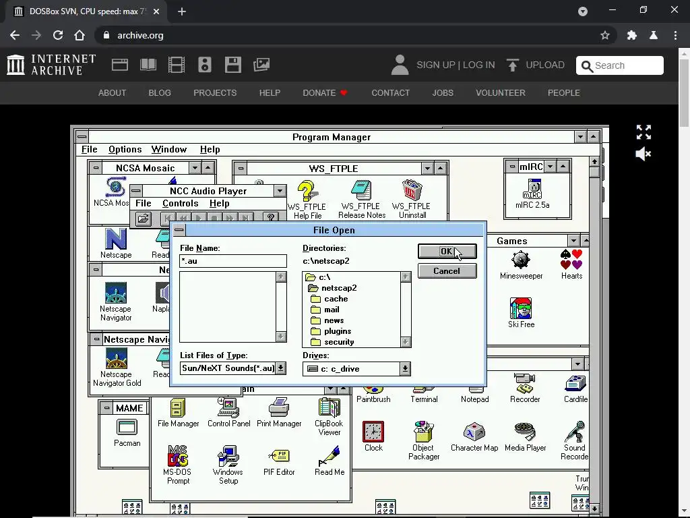
Task: Confirm the File Open dialog with OK
Action: coord(447,251)
